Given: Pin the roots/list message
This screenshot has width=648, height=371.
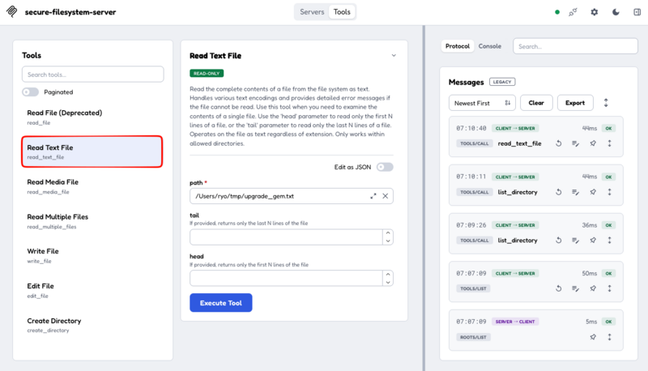Looking at the screenshot, I should click(x=593, y=337).
